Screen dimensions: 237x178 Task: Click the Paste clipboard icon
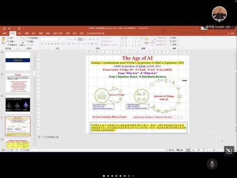coord(3,40)
